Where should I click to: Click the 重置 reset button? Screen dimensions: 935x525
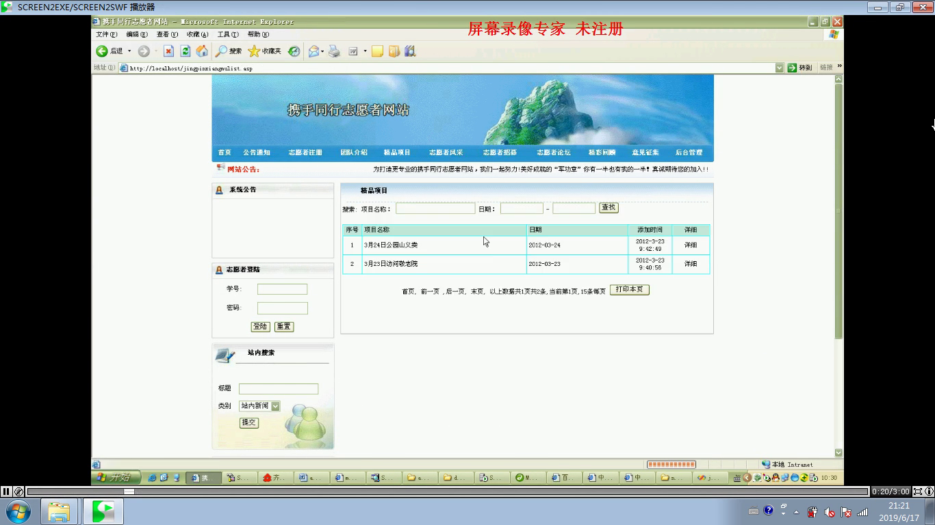284,327
